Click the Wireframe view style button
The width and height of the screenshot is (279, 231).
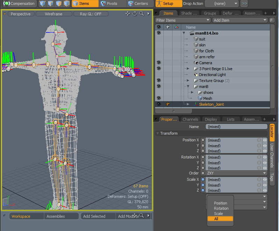53,14
